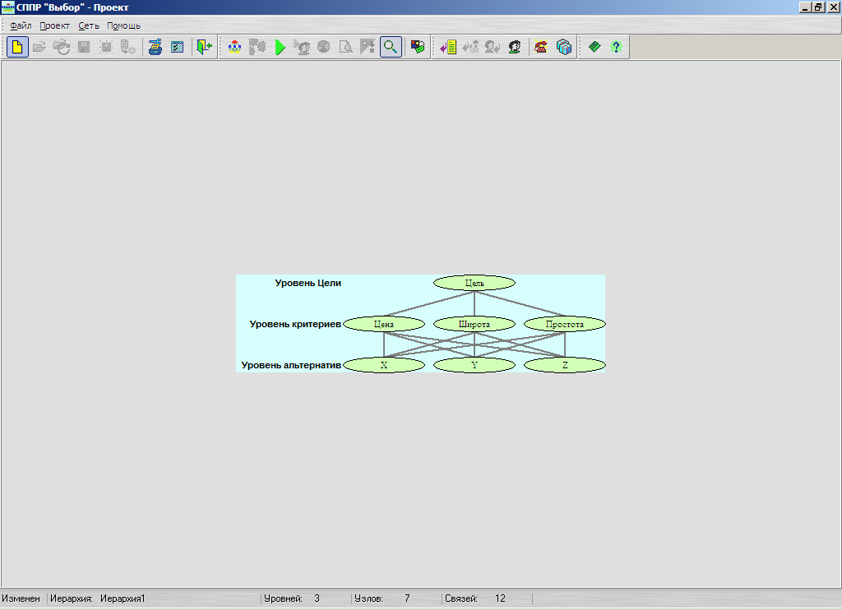Select the Широта criterion node

pyautogui.click(x=474, y=324)
